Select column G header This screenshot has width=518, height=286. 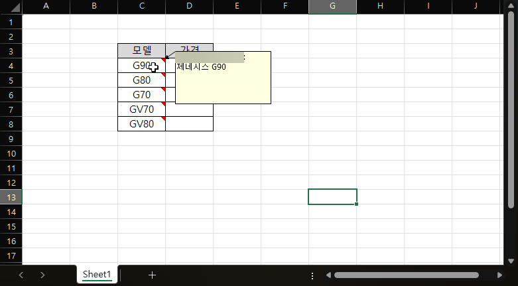pyautogui.click(x=333, y=7)
